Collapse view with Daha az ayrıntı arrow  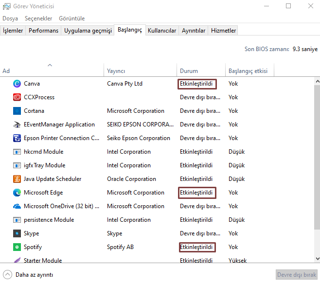[x=7, y=275]
